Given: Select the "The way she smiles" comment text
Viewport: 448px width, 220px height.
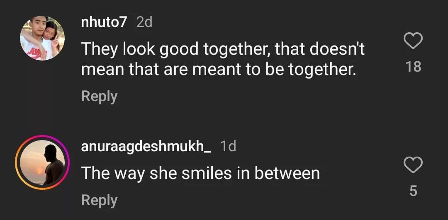Looking at the screenshot, I should (200, 173).
